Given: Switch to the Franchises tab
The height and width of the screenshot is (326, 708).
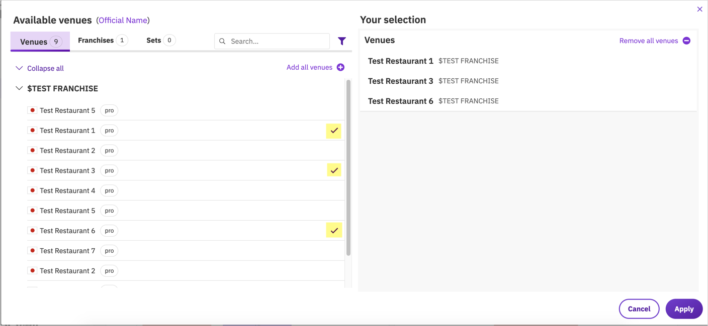Looking at the screenshot, I should coord(103,40).
